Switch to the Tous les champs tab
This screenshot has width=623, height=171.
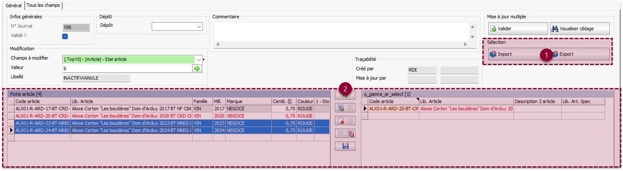[x=44, y=5]
